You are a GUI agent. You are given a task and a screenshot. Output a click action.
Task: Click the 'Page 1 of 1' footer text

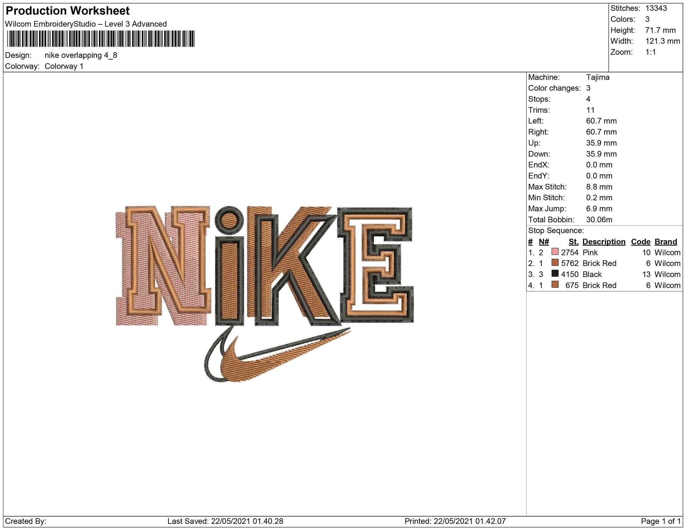(x=661, y=521)
